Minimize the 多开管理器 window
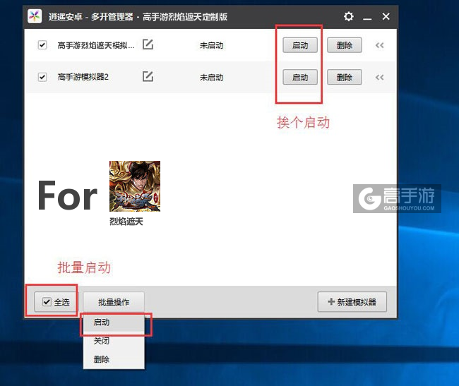This screenshot has width=459, height=386. click(367, 18)
